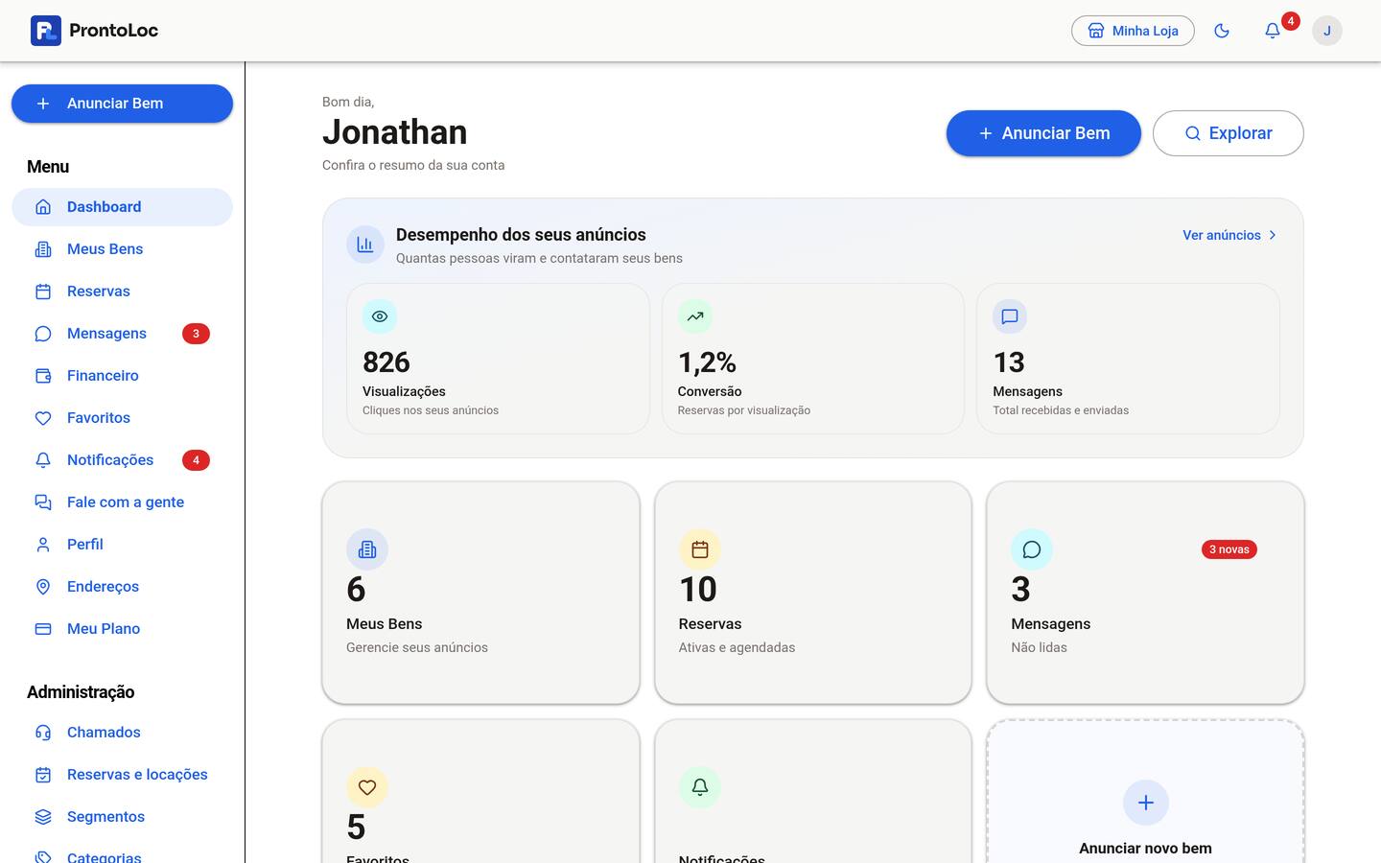Click the Mensagens chat bubble icon in sidebar
1381x863 pixels.
click(43, 334)
